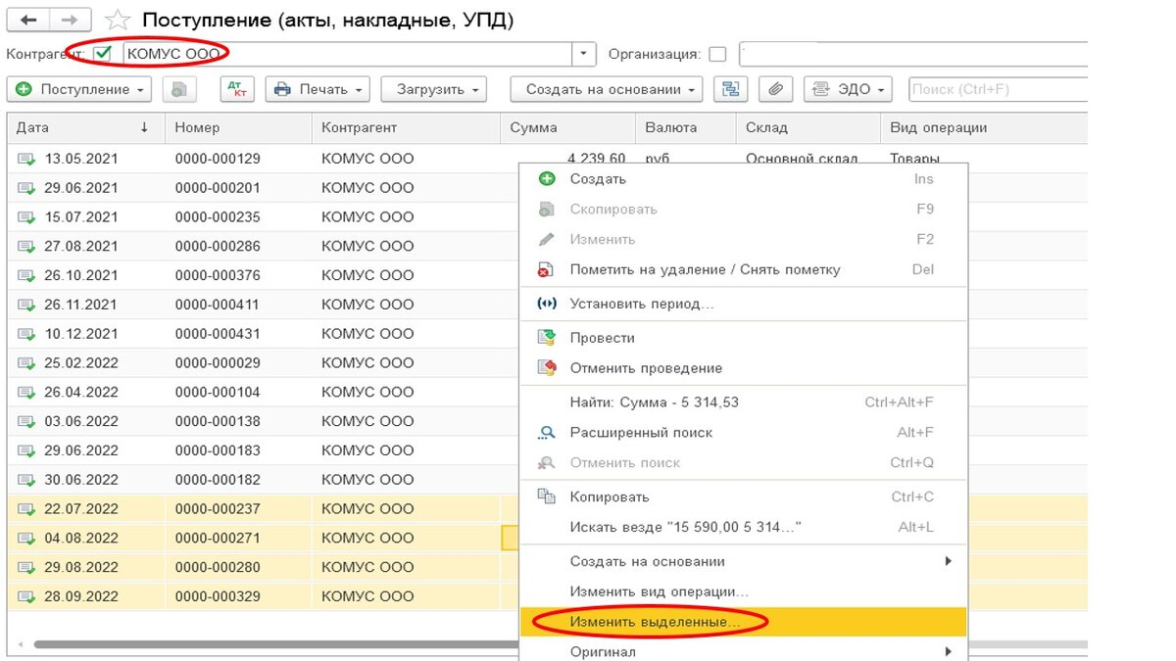The height and width of the screenshot is (661, 1176).
Task: Select Установить период… menu entry
Action: (x=743, y=304)
